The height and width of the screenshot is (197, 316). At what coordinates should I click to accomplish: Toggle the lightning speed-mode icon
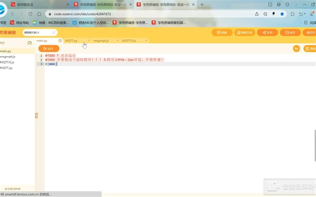pos(274,14)
